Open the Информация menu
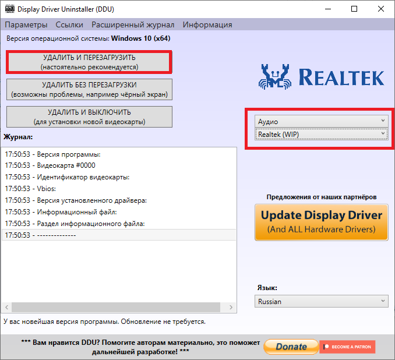 [x=207, y=24]
